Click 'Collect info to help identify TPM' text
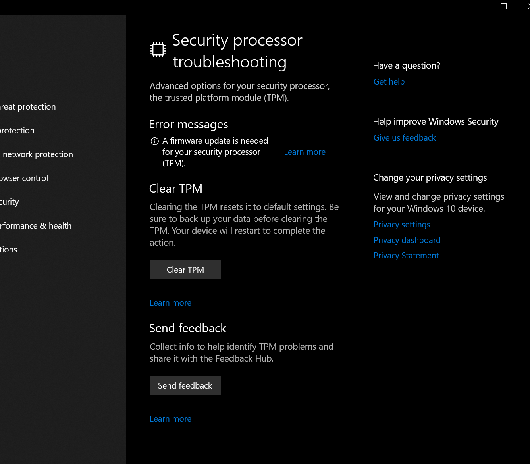The image size is (530, 464). 241,352
